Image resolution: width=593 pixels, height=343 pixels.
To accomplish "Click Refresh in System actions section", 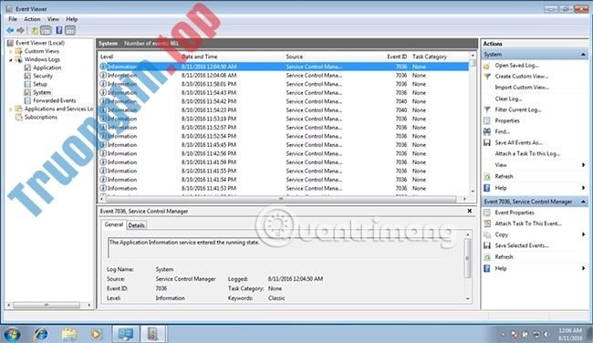I will coord(504,177).
